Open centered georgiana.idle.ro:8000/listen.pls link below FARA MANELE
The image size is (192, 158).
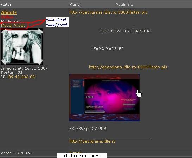click(x=128, y=67)
